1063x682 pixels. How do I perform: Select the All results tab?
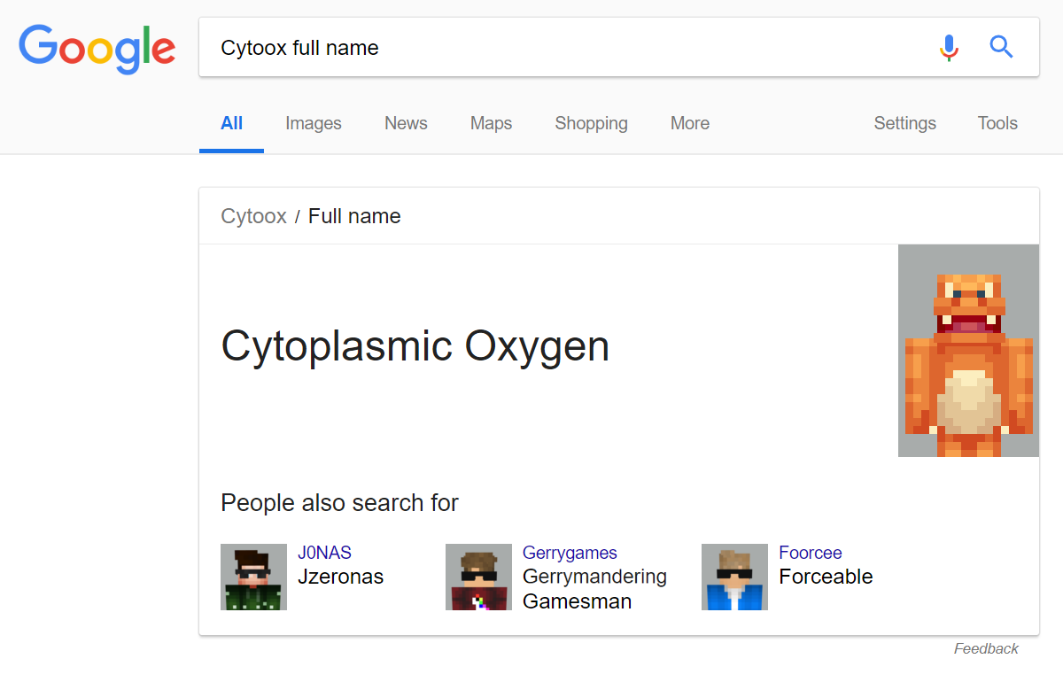(x=231, y=124)
